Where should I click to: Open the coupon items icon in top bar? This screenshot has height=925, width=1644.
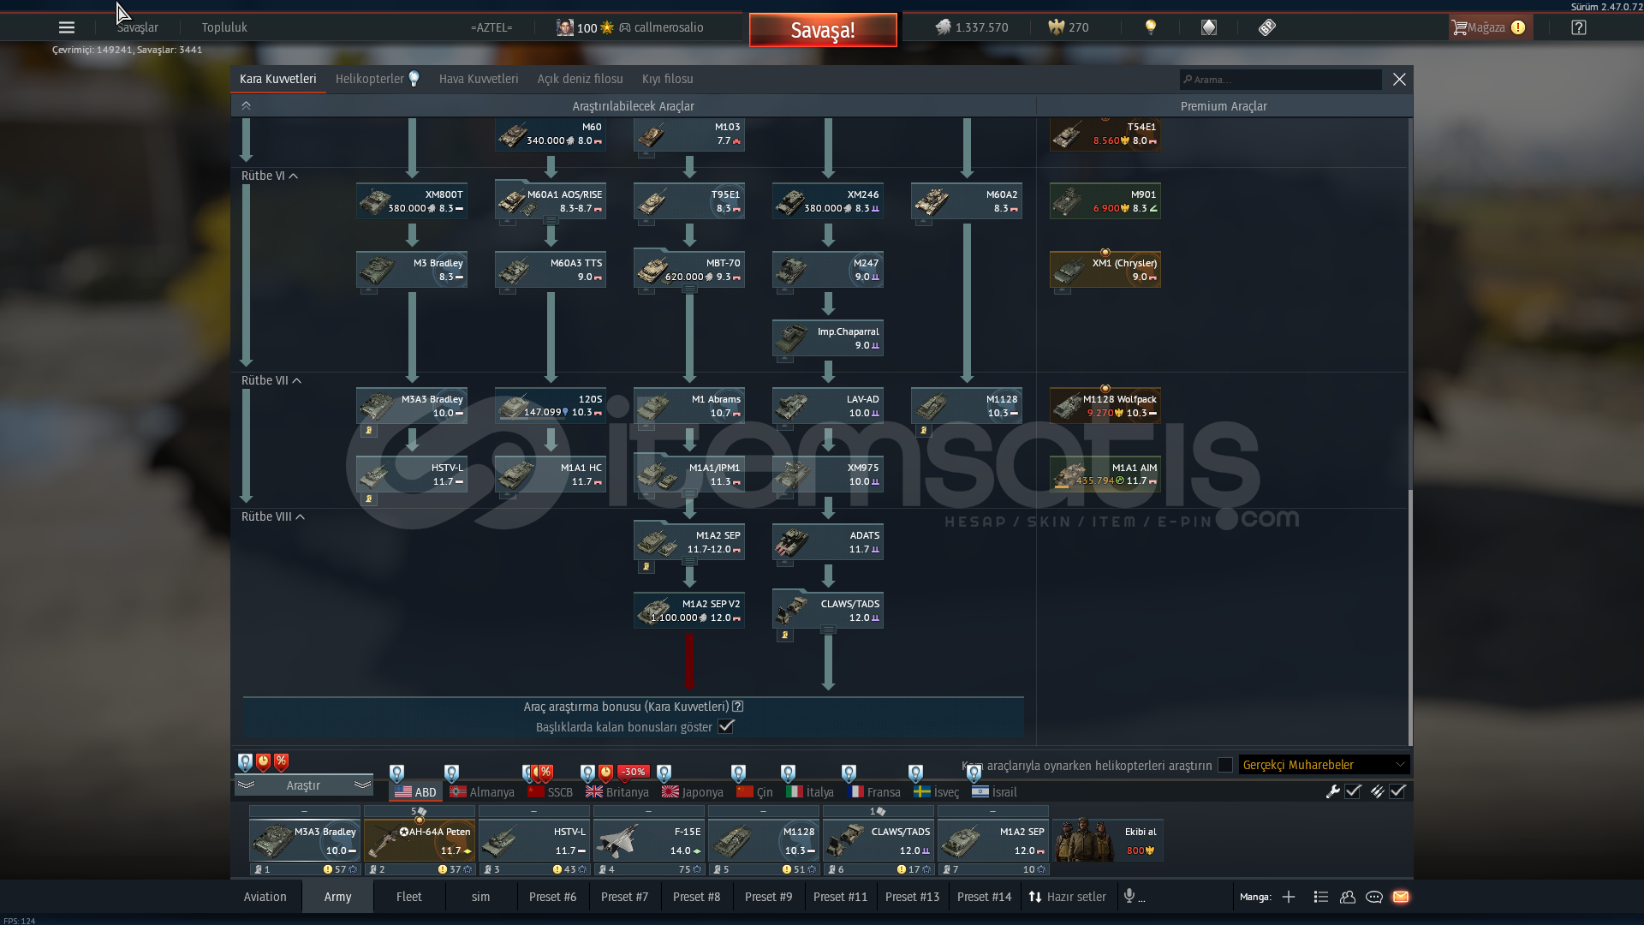(x=1267, y=27)
